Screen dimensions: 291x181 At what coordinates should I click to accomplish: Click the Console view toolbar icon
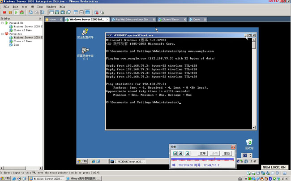(87, 13)
